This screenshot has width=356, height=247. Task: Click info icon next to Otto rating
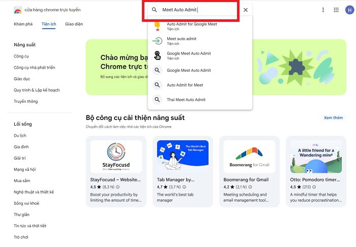[x=314, y=187]
